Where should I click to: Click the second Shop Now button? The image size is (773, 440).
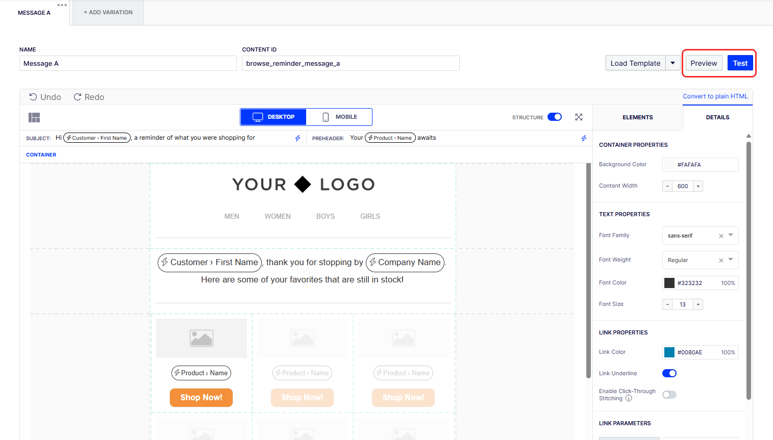click(x=303, y=398)
